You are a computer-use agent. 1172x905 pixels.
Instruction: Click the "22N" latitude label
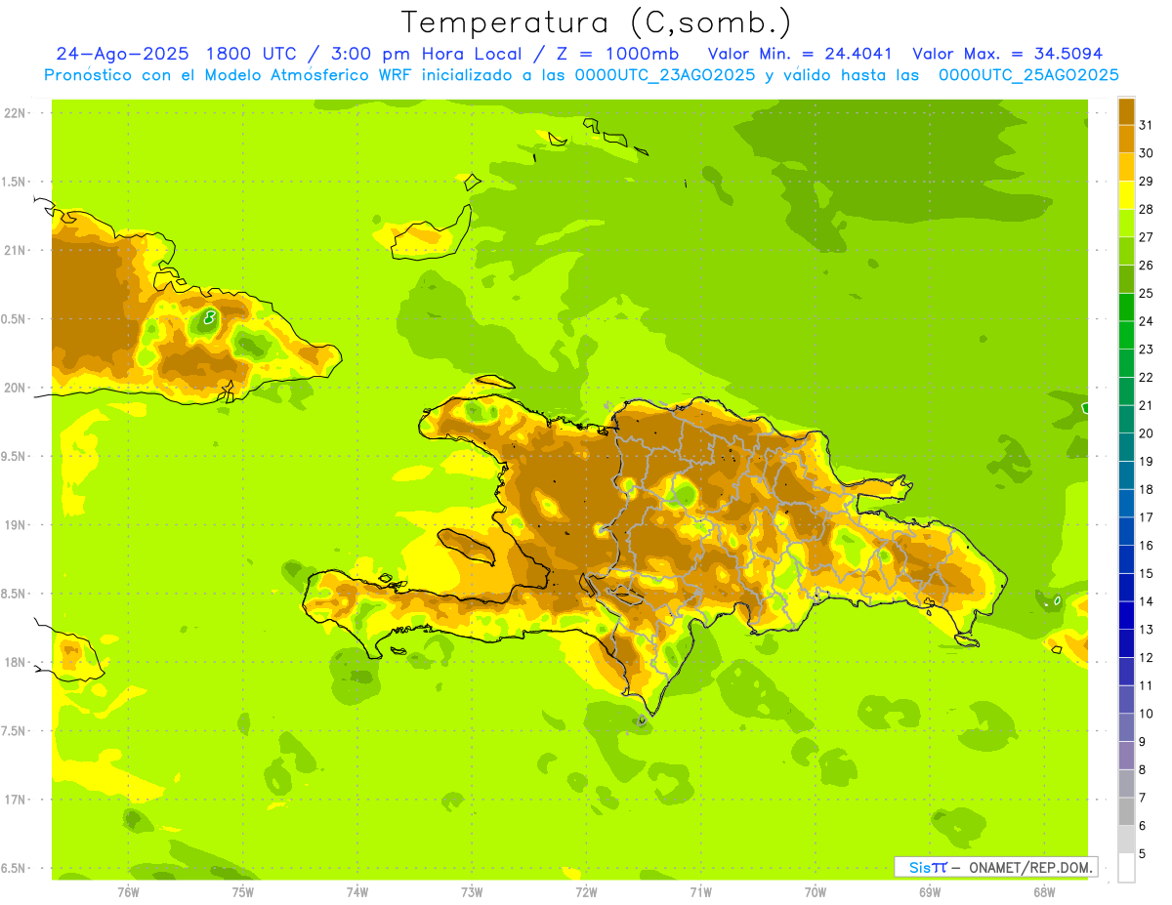pos(15,113)
